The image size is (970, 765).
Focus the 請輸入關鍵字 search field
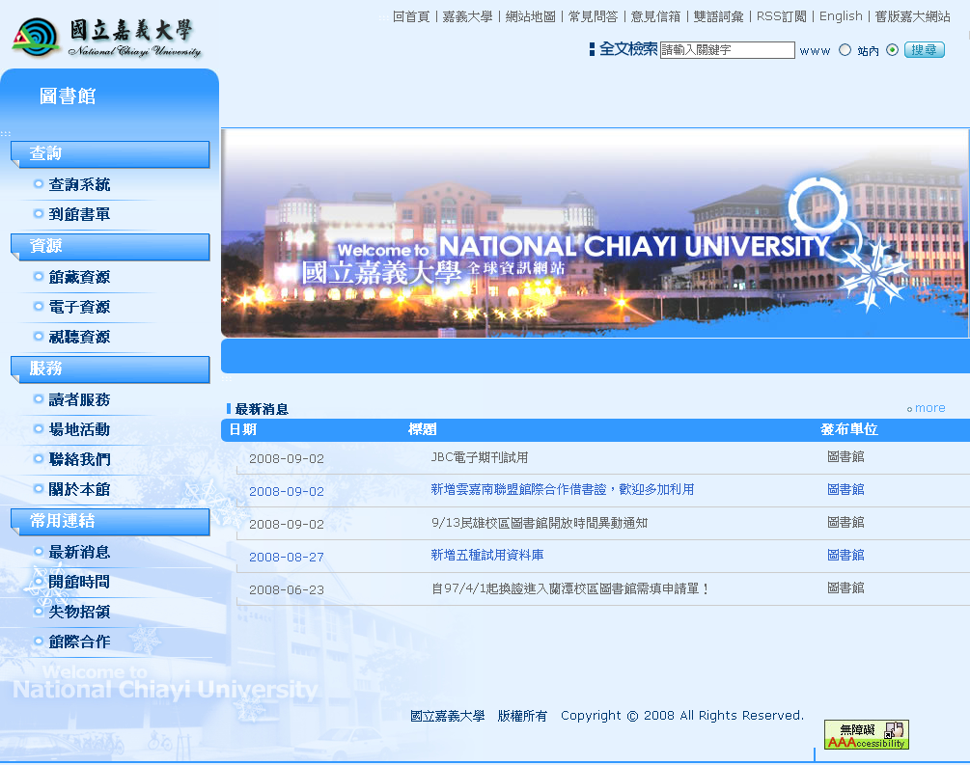[x=727, y=50]
